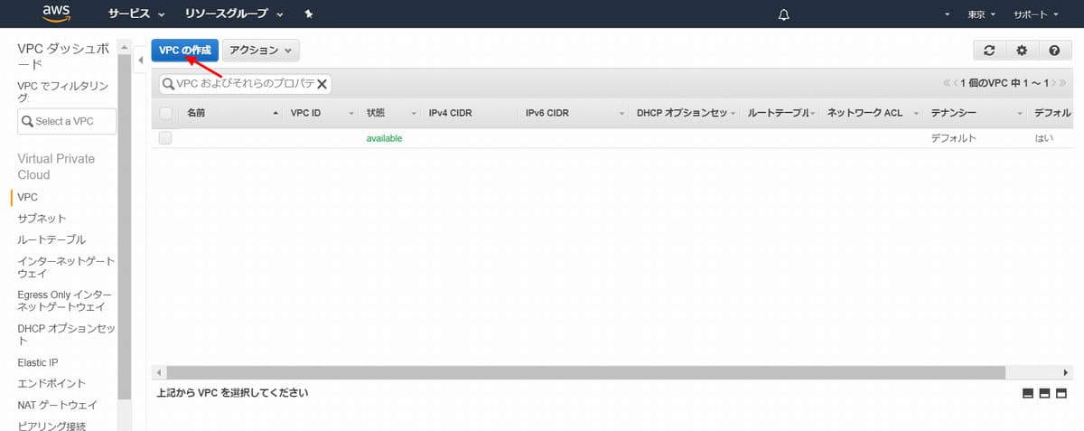Open NAT ゲートウェイ in sidebar

(57, 406)
